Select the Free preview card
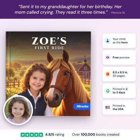140x140 pixels. coord(119,58)
